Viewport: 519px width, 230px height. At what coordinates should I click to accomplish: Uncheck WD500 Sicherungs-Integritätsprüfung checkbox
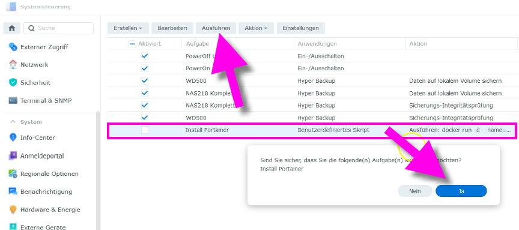(145, 118)
